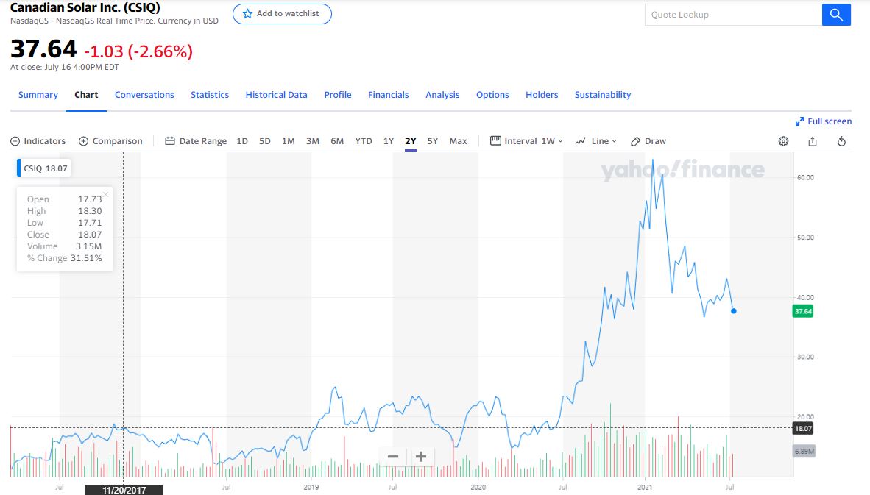Image resolution: width=870 pixels, height=495 pixels.
Task: Click the Draw pencil icon
Action: tap(636, 141)
